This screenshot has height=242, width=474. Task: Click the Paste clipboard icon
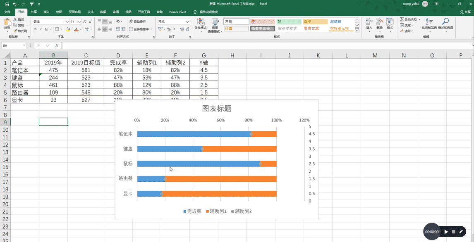pos(7,22)
